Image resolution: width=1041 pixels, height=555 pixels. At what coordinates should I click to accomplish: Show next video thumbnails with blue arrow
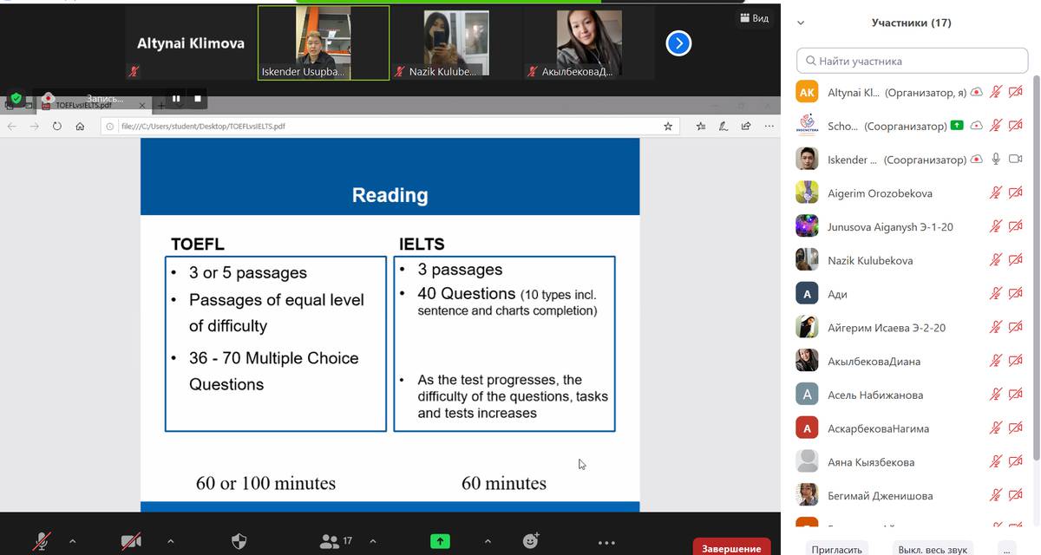pos(678,43)
